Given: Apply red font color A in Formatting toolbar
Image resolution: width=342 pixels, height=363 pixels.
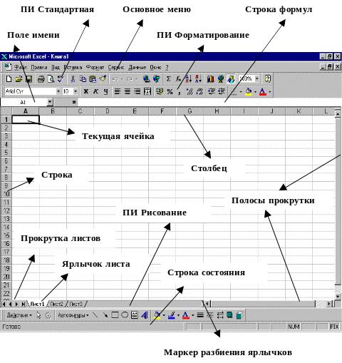Looking at the screenshot, I should (263, 91).
